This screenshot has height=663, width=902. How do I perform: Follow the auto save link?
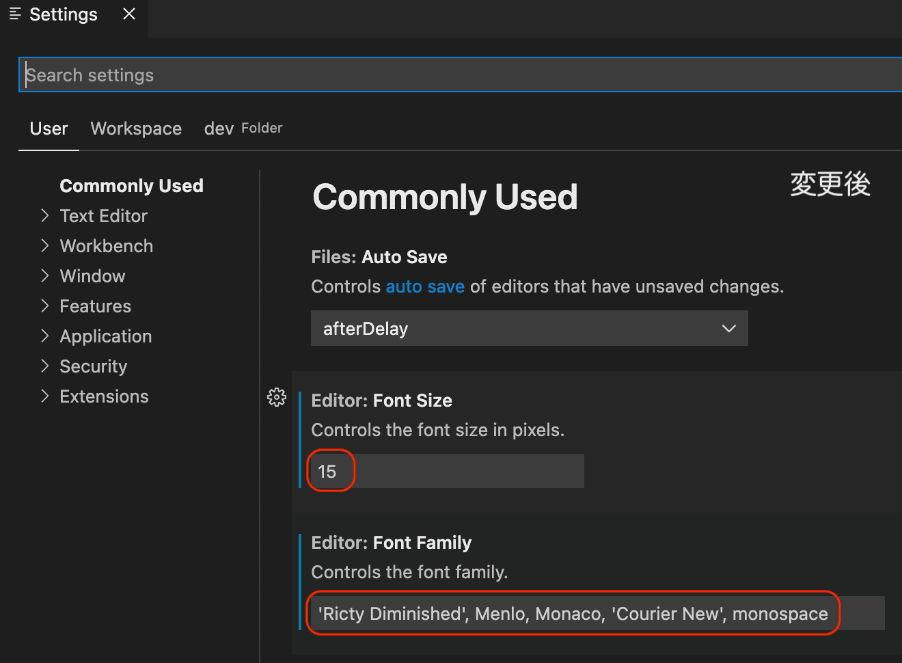[425, 286]
